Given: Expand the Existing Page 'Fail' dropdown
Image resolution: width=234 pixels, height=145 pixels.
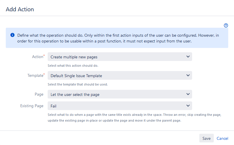Looking at the screenshot, I should 120,106.
